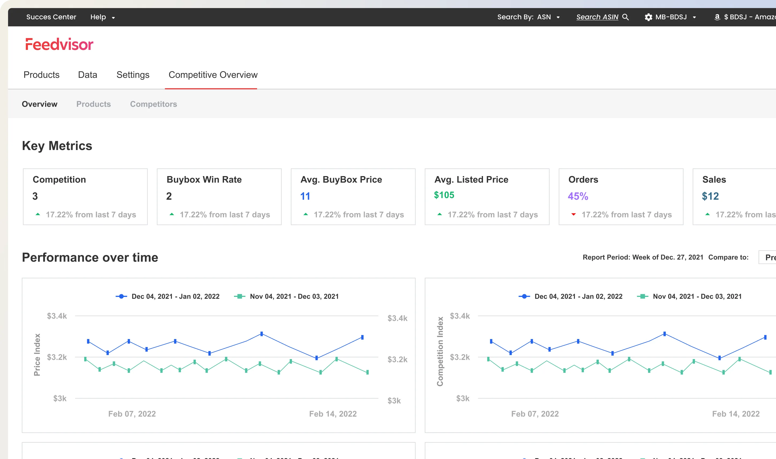Open the Buybox Win Rate metric card
776x459 pixels.
219,197
